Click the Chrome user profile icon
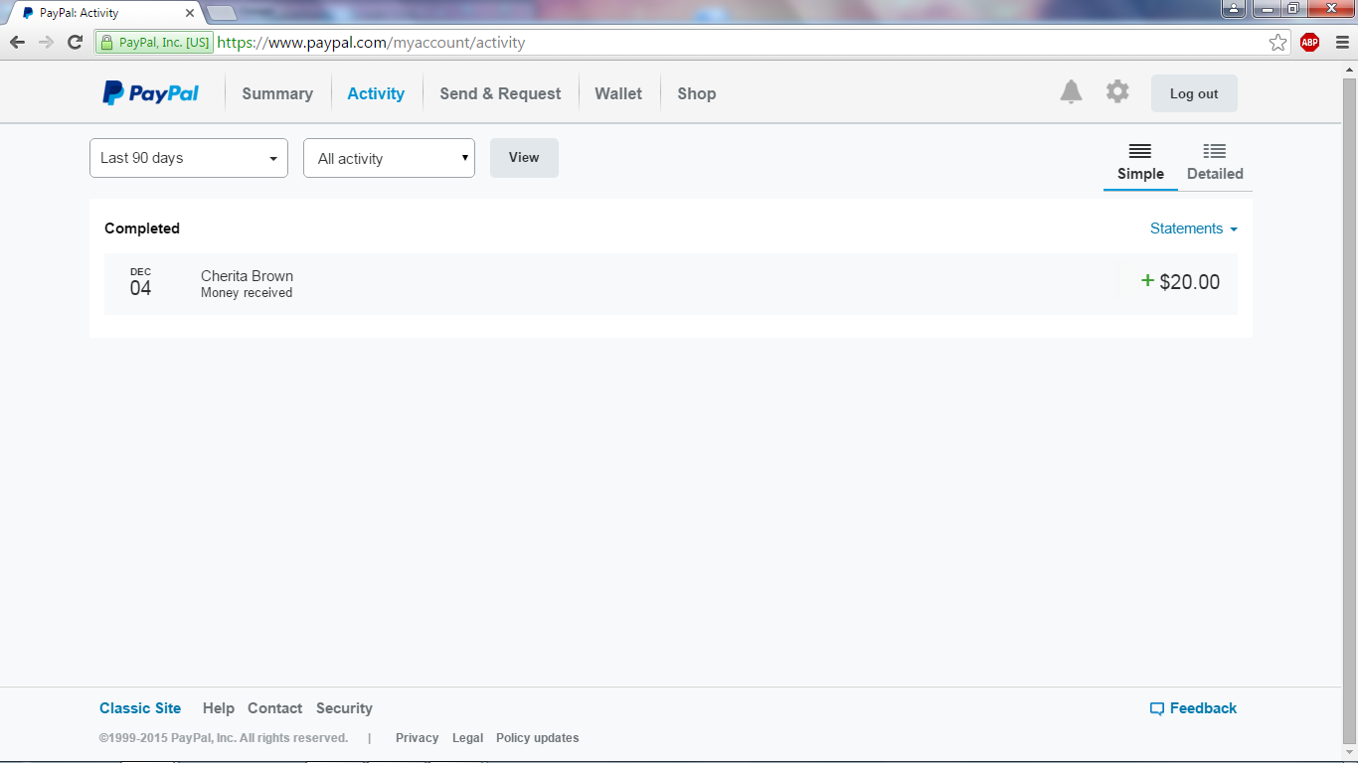 (1234, 9)
